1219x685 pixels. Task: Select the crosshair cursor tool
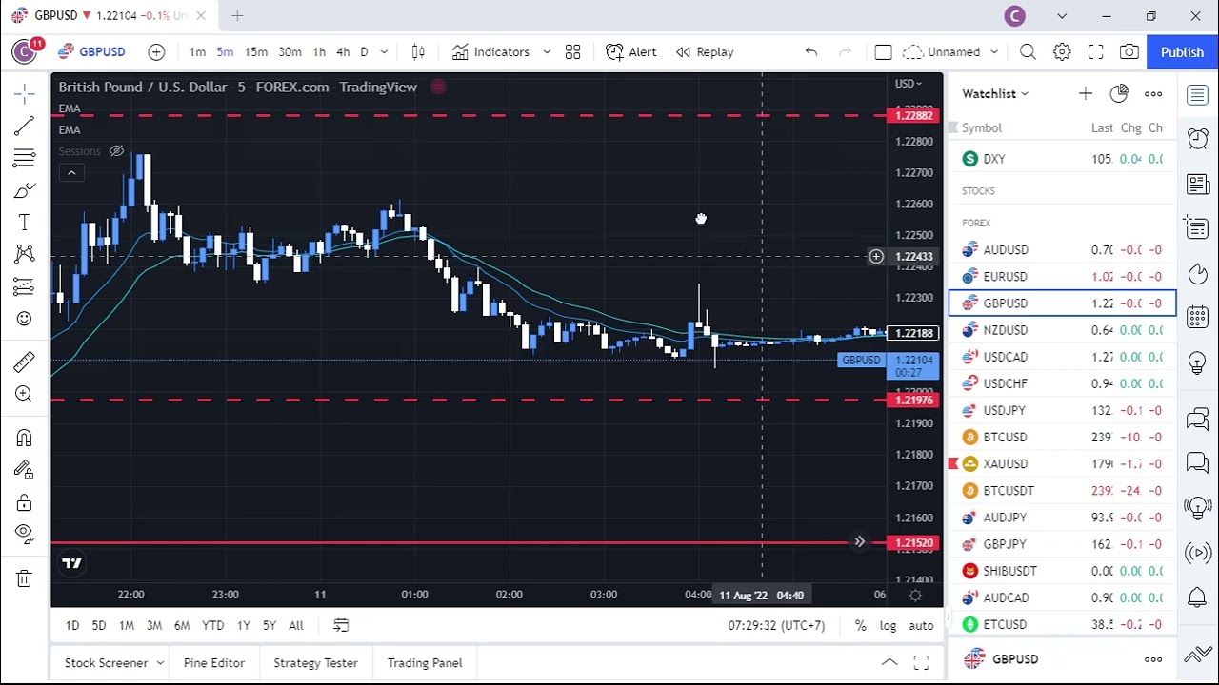click(25, 93)
